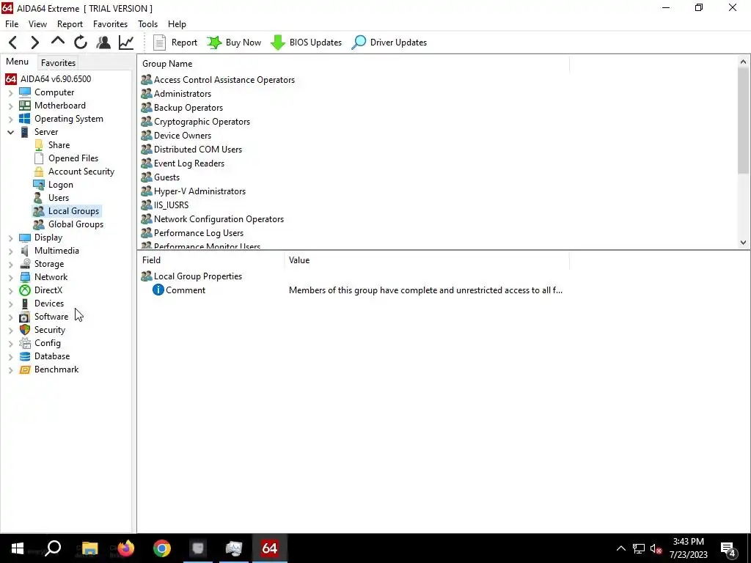Click the DirectX Xbox icon in tree

pyautogui.click(x=25, y=290)
